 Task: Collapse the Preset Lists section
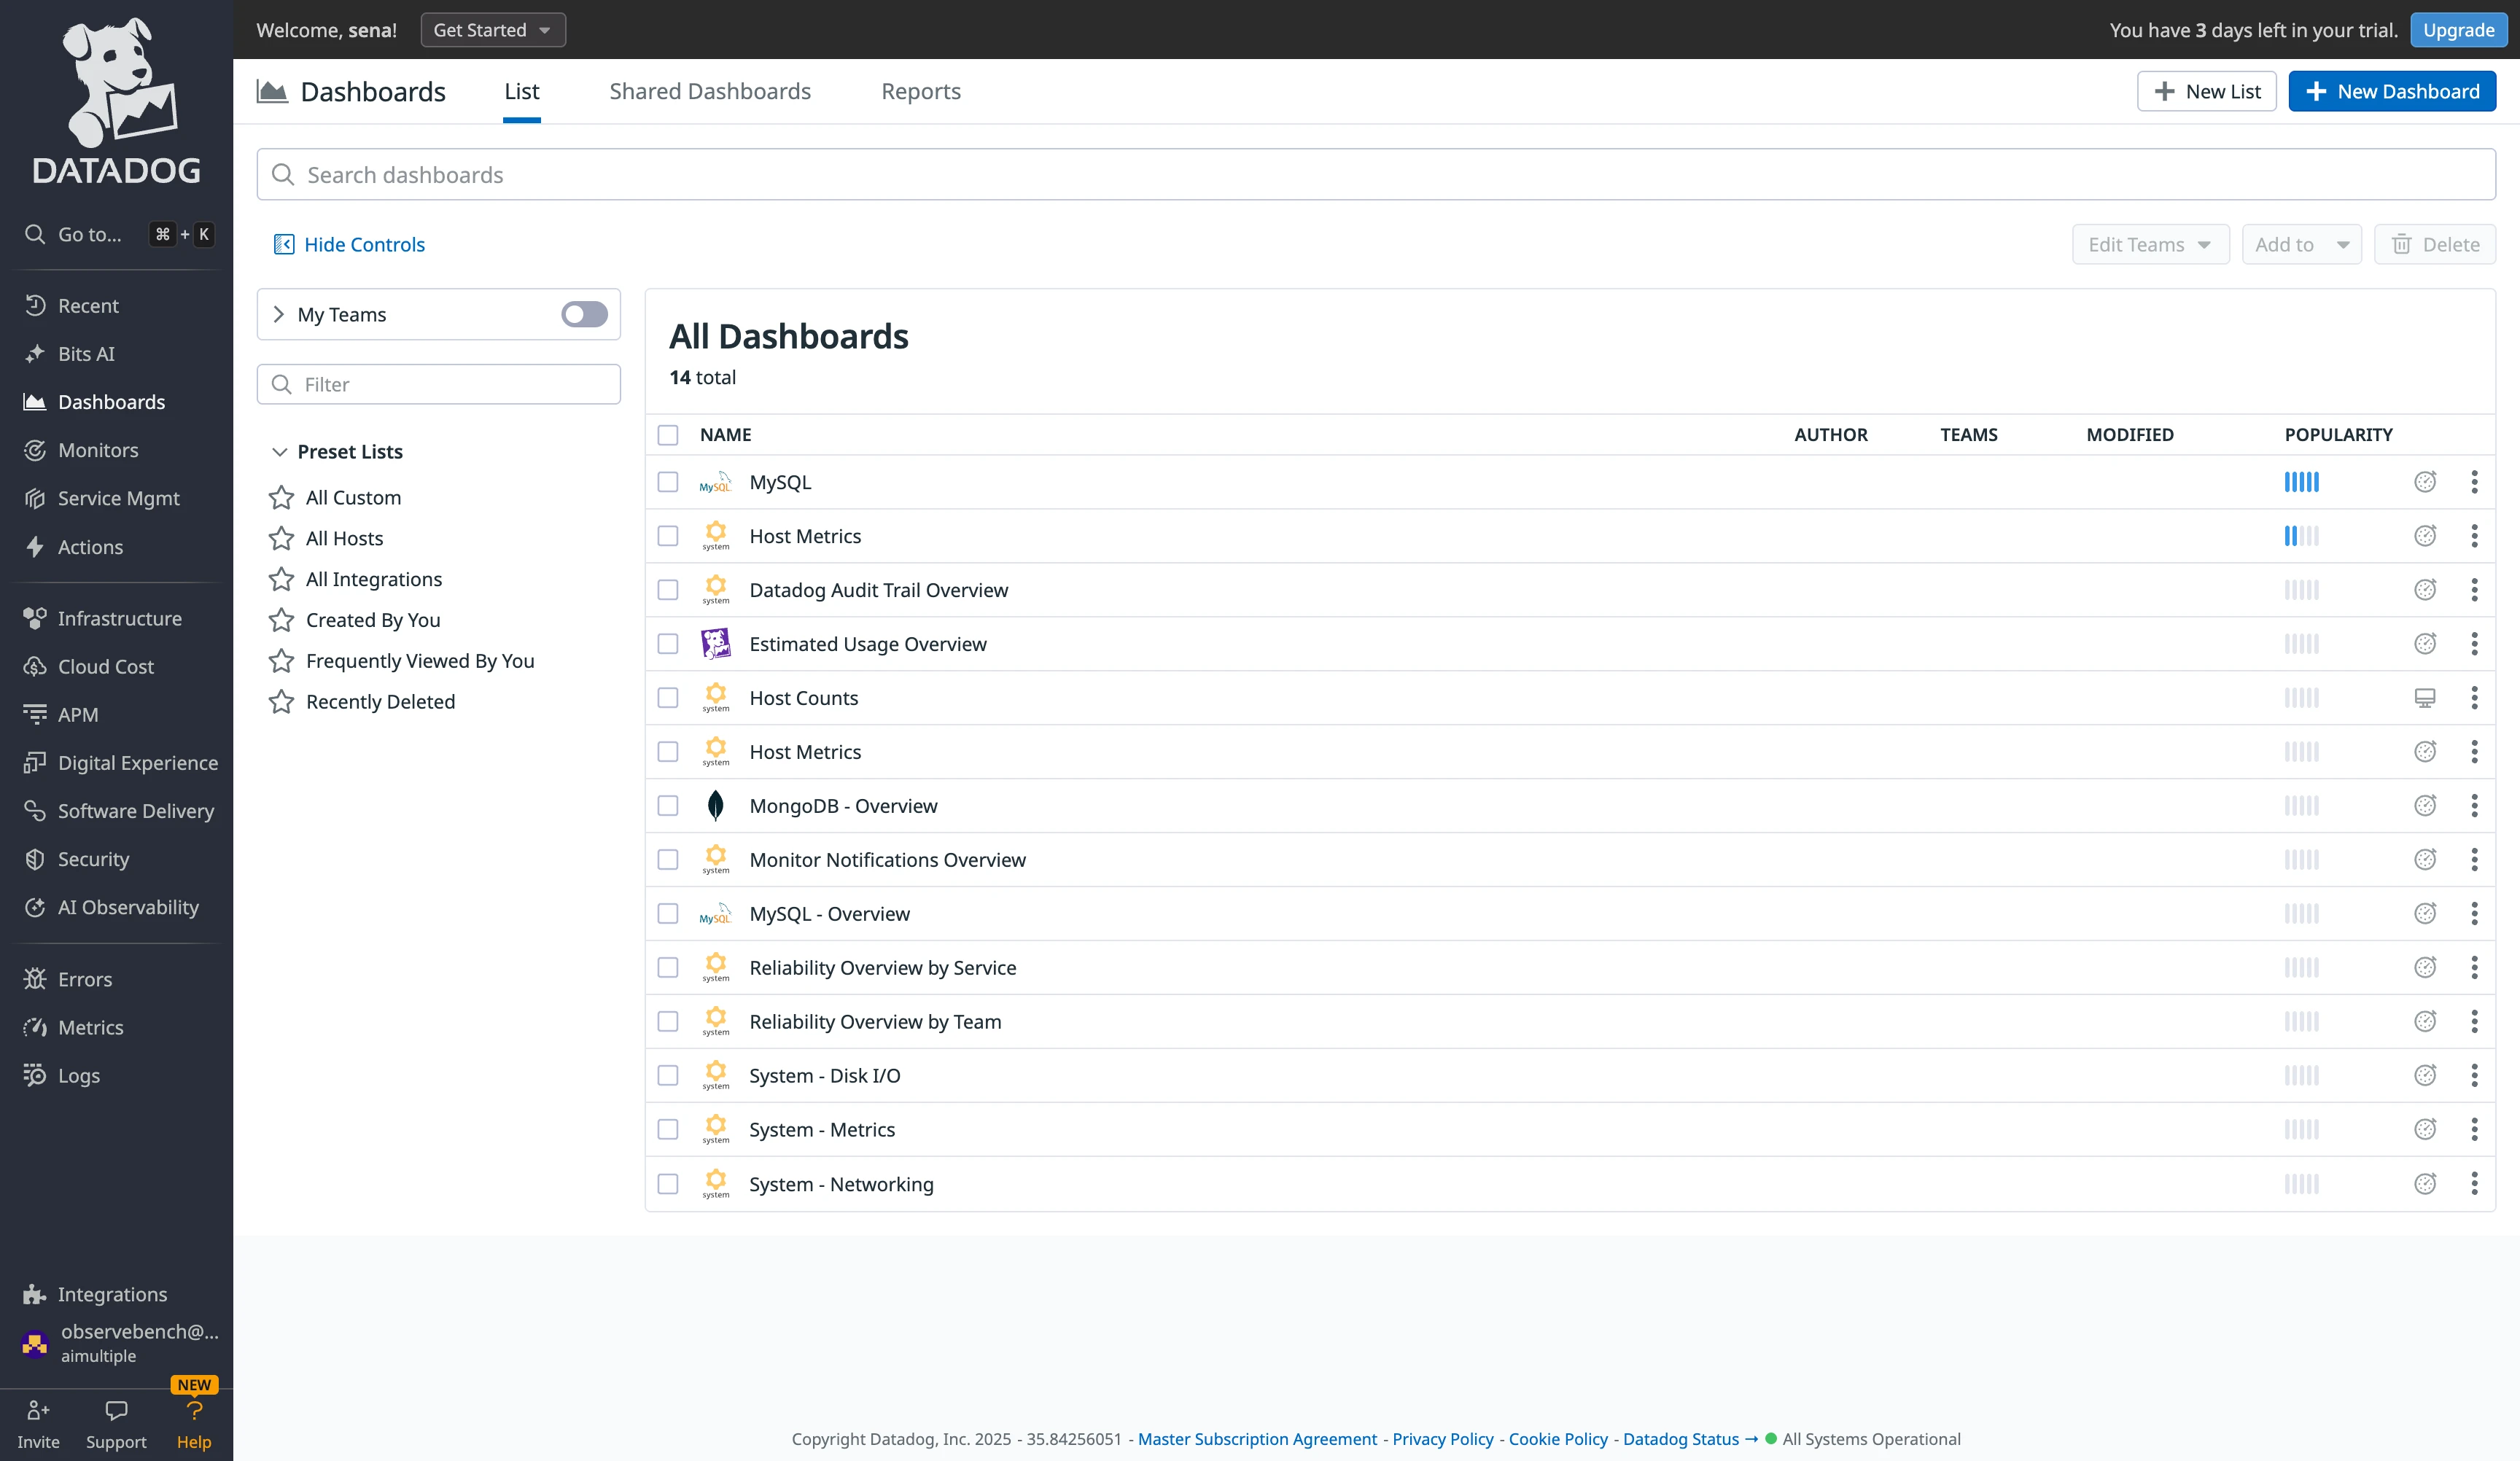point(279,452)
